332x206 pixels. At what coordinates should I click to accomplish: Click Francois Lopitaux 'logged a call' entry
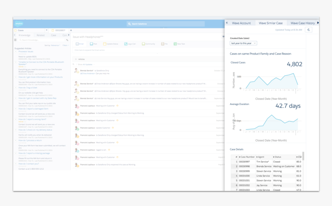pos(101,150)
